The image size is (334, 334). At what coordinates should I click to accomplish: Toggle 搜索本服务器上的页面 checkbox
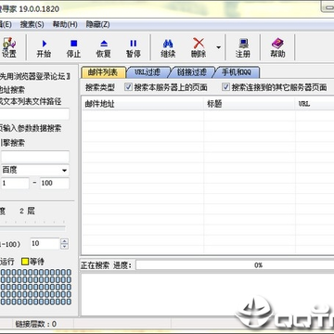click(x=128, y=87)
